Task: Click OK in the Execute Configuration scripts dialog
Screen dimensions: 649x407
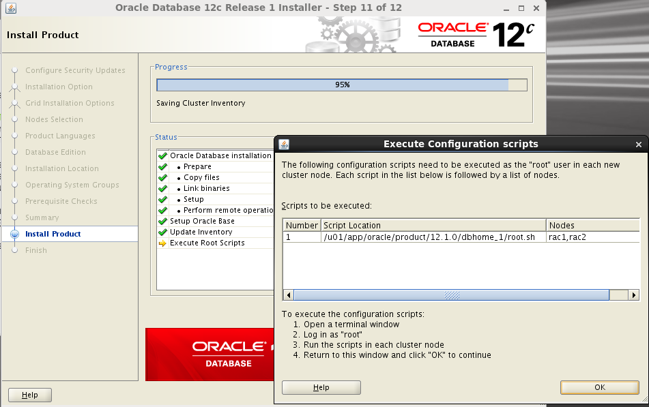Action: [600, 387]
